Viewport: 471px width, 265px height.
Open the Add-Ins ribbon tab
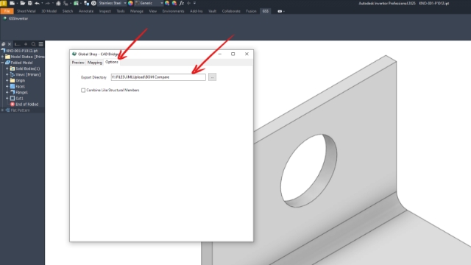coord(196,11)
